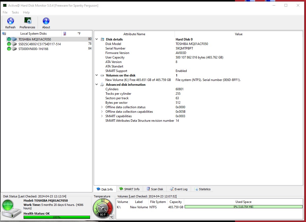Open the Tasks menu
This screenshot has height=222, width=306.
[15, 12]
